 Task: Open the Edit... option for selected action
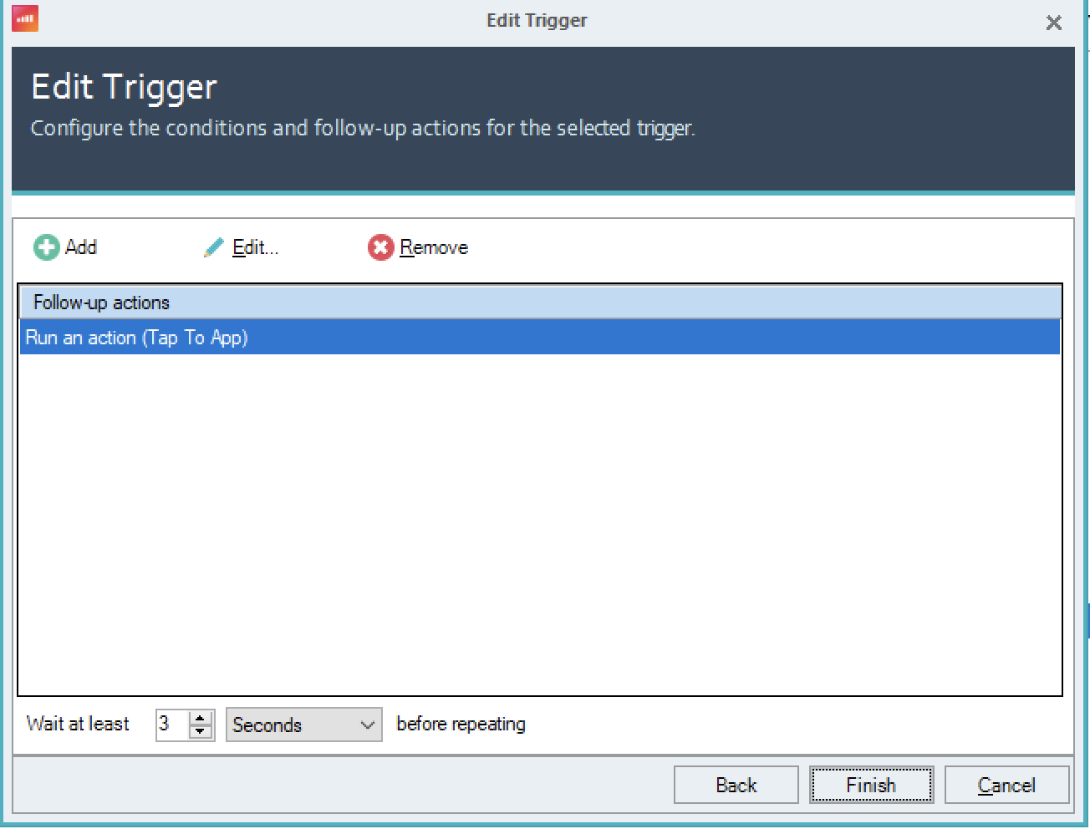(x=255, y=247)
